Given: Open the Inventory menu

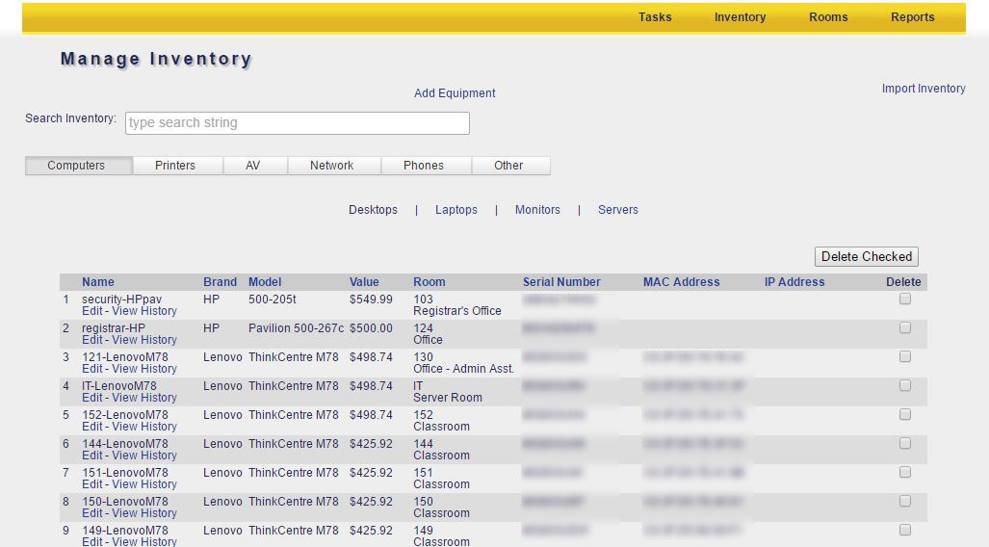Looking at the screenshot, I should tap(740, 17).
